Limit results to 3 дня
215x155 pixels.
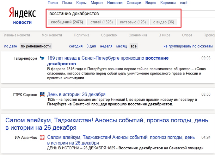click(x=91, y=46)
